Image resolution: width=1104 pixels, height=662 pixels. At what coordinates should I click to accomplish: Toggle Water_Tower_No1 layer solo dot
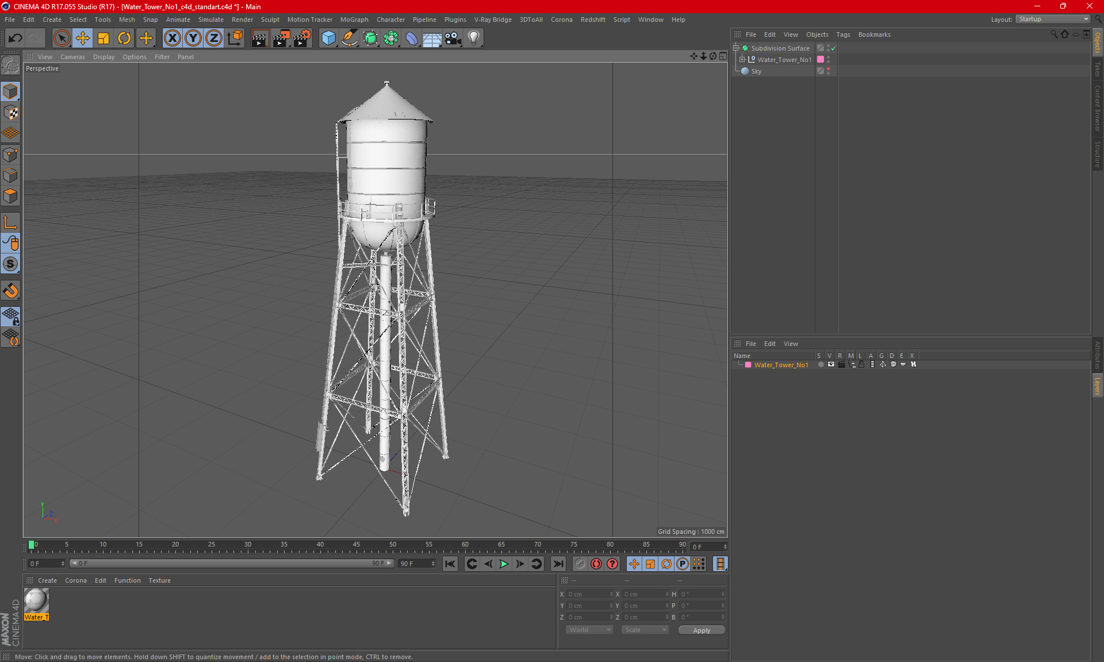[x=821, y=364]
